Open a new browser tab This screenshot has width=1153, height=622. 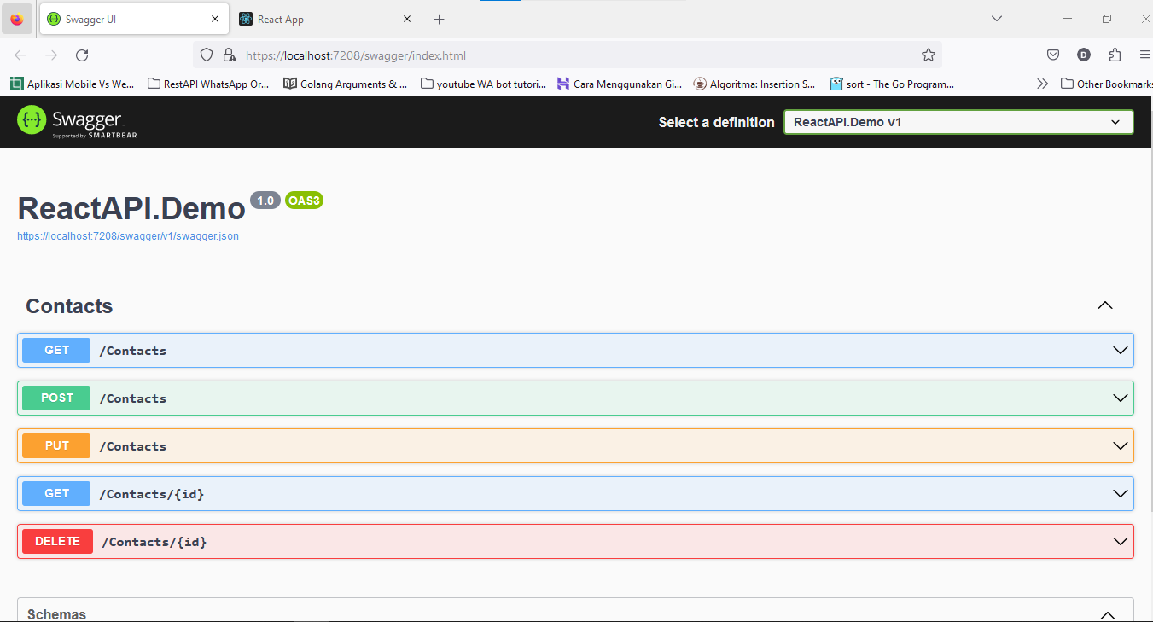pyautogui.click(x=439, y=19)
